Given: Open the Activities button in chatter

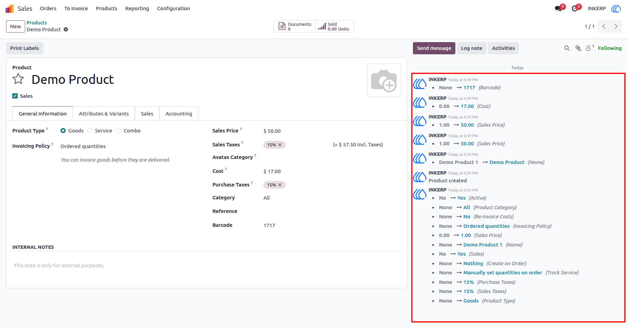Looking at the screenshot, I should click(x=503, y=48).
